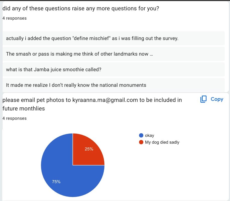Click the Copy chart clipboard icon
This screenshot has height=201, width=230.
203,99
